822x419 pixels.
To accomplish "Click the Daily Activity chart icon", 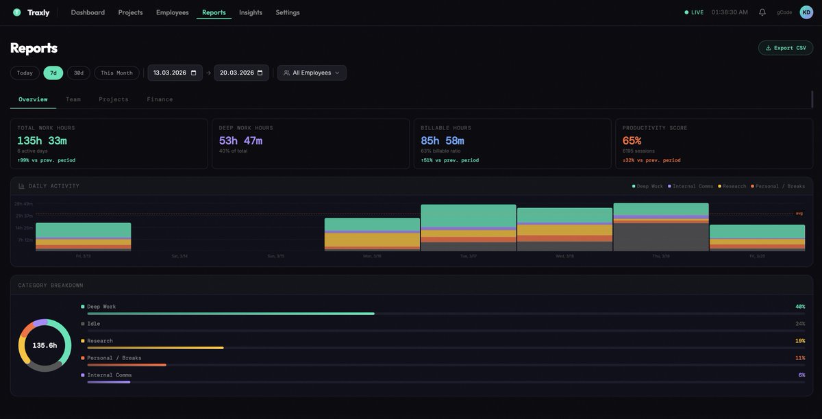I will [21, 186].
